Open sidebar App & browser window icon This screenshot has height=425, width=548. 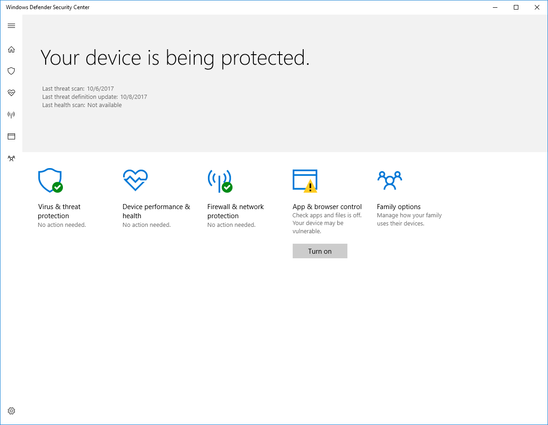(11, 136)
